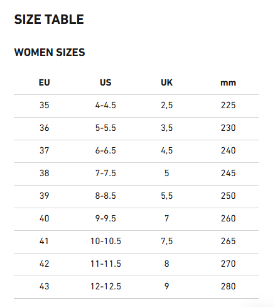This screenshot has height=307, width=275.
Task: Click the 245 mm value
Action: 229,173
